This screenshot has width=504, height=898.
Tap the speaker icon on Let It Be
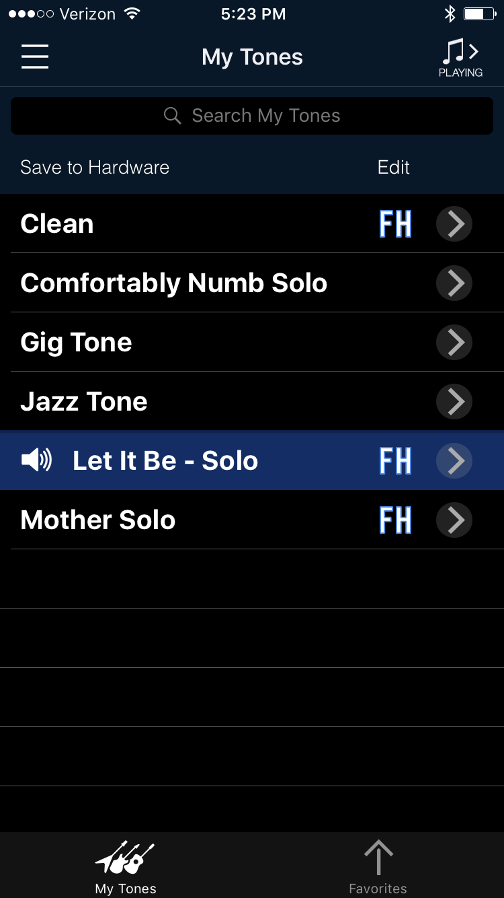[x=36, y=461]
